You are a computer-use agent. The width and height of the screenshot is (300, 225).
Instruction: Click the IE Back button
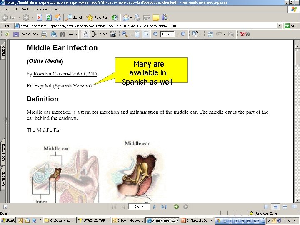coord(9,17)
